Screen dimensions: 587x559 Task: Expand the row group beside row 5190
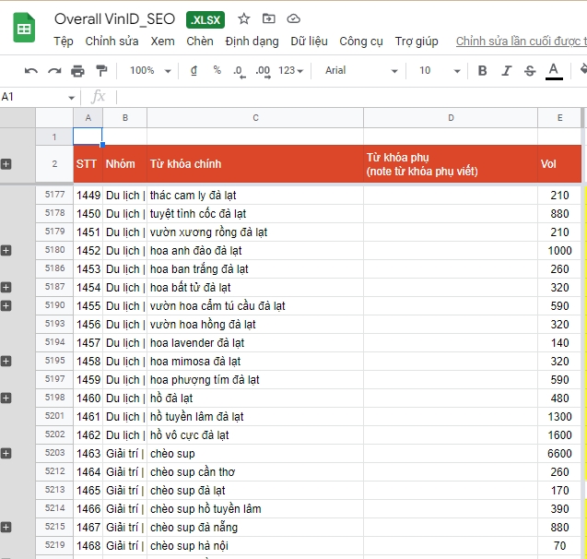[6, 305]
